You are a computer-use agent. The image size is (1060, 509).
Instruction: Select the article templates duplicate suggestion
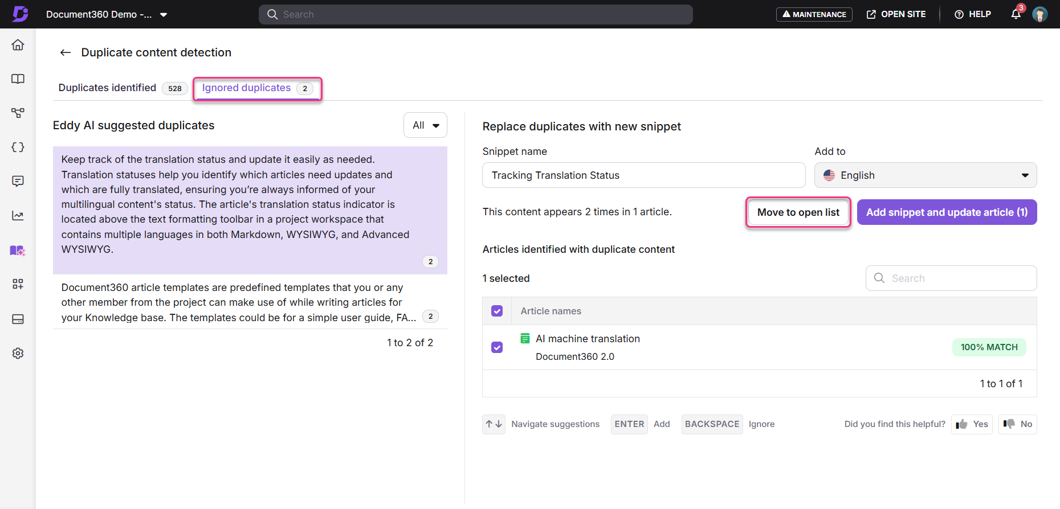250,302
